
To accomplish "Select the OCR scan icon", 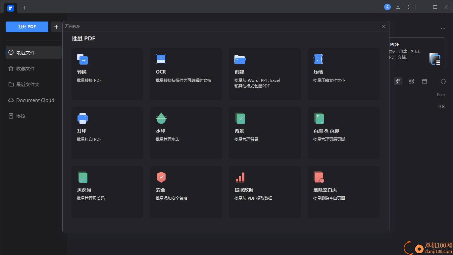I will click(161, 59).
